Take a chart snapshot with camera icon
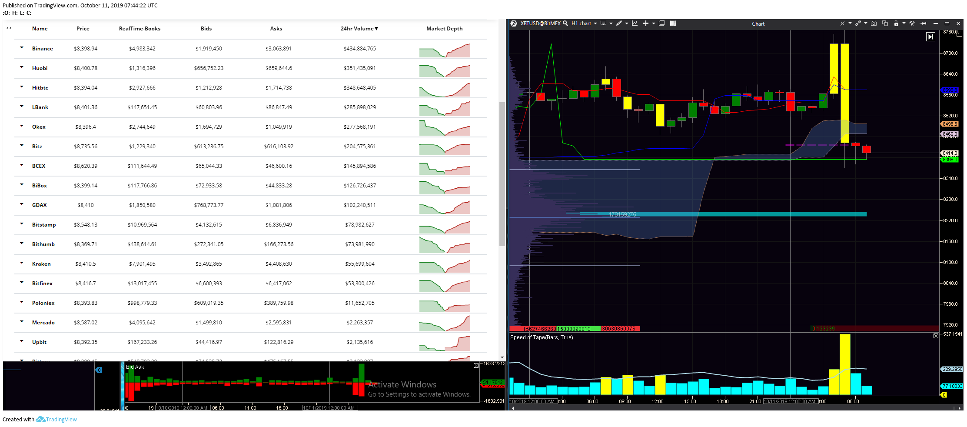Image resolution: width=967 pixels, height=427 pixels. (874, 23)
